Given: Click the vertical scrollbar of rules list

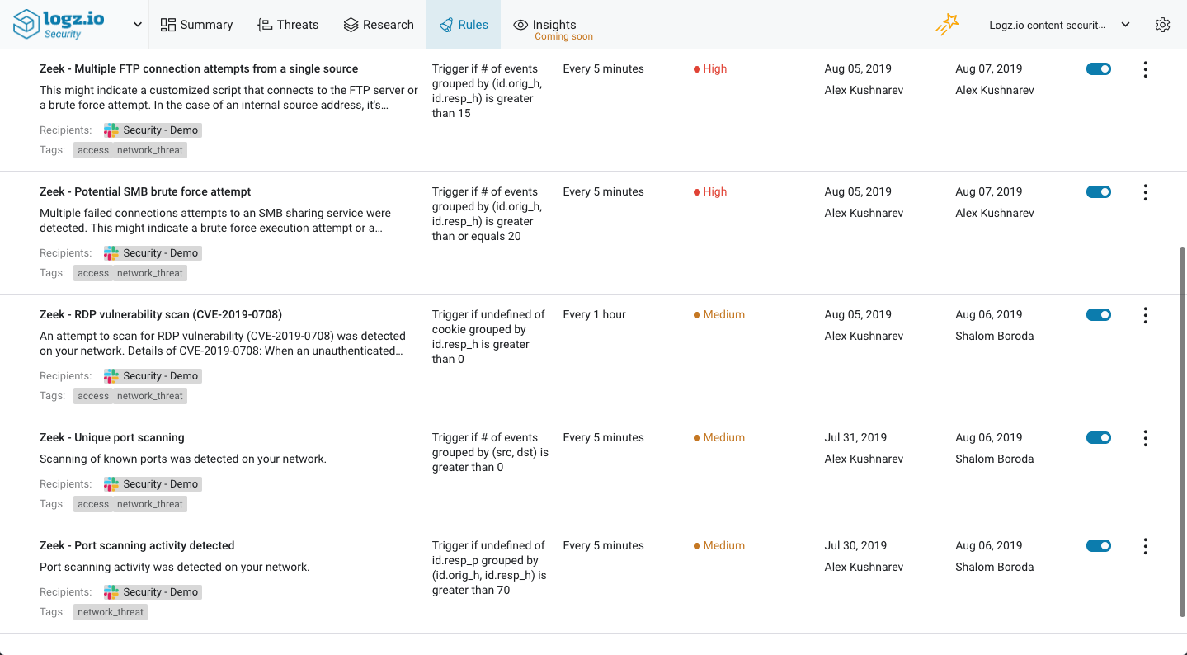Looking at the screenshot, I should pos(1182,431).
